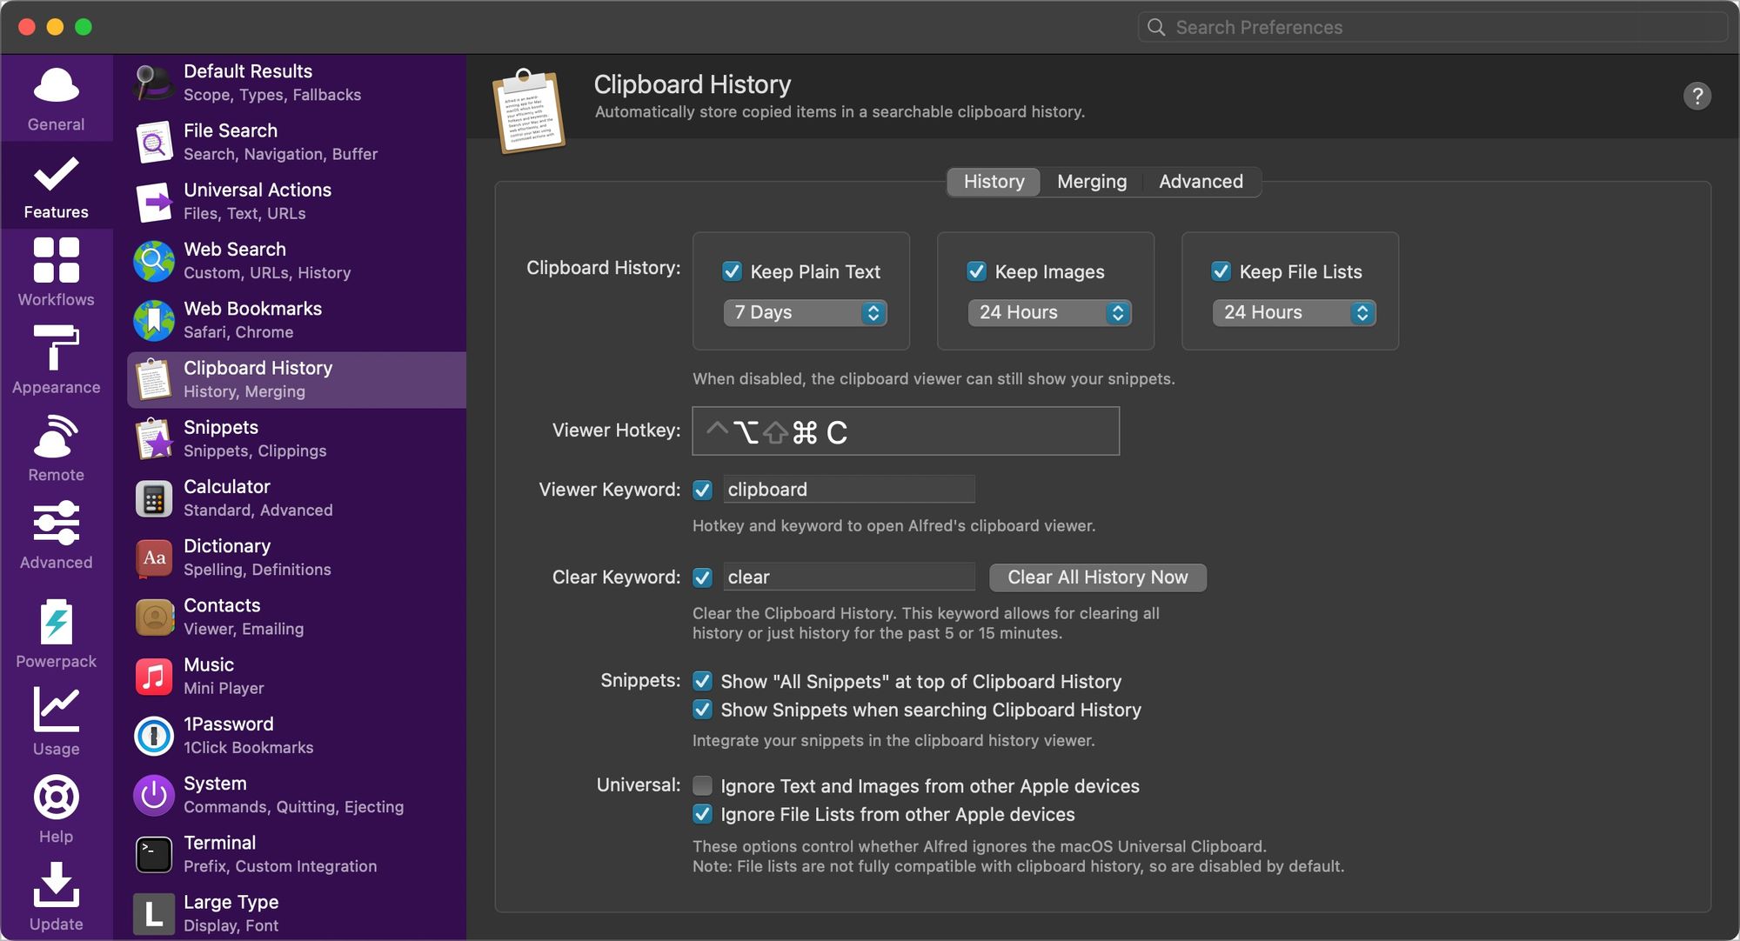
Task: Select the 1Password feature icon
Action: point(154,735)
